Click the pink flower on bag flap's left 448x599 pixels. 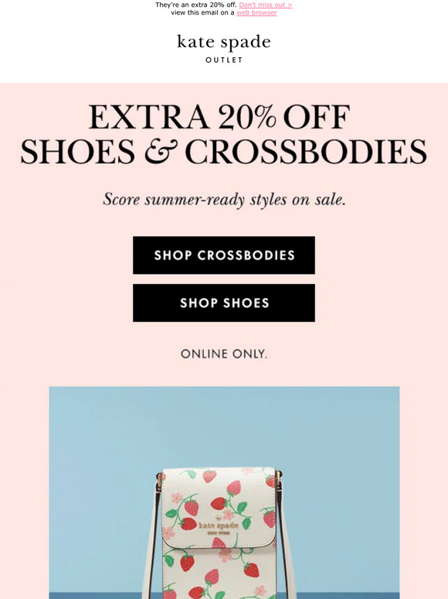[177, 498]
